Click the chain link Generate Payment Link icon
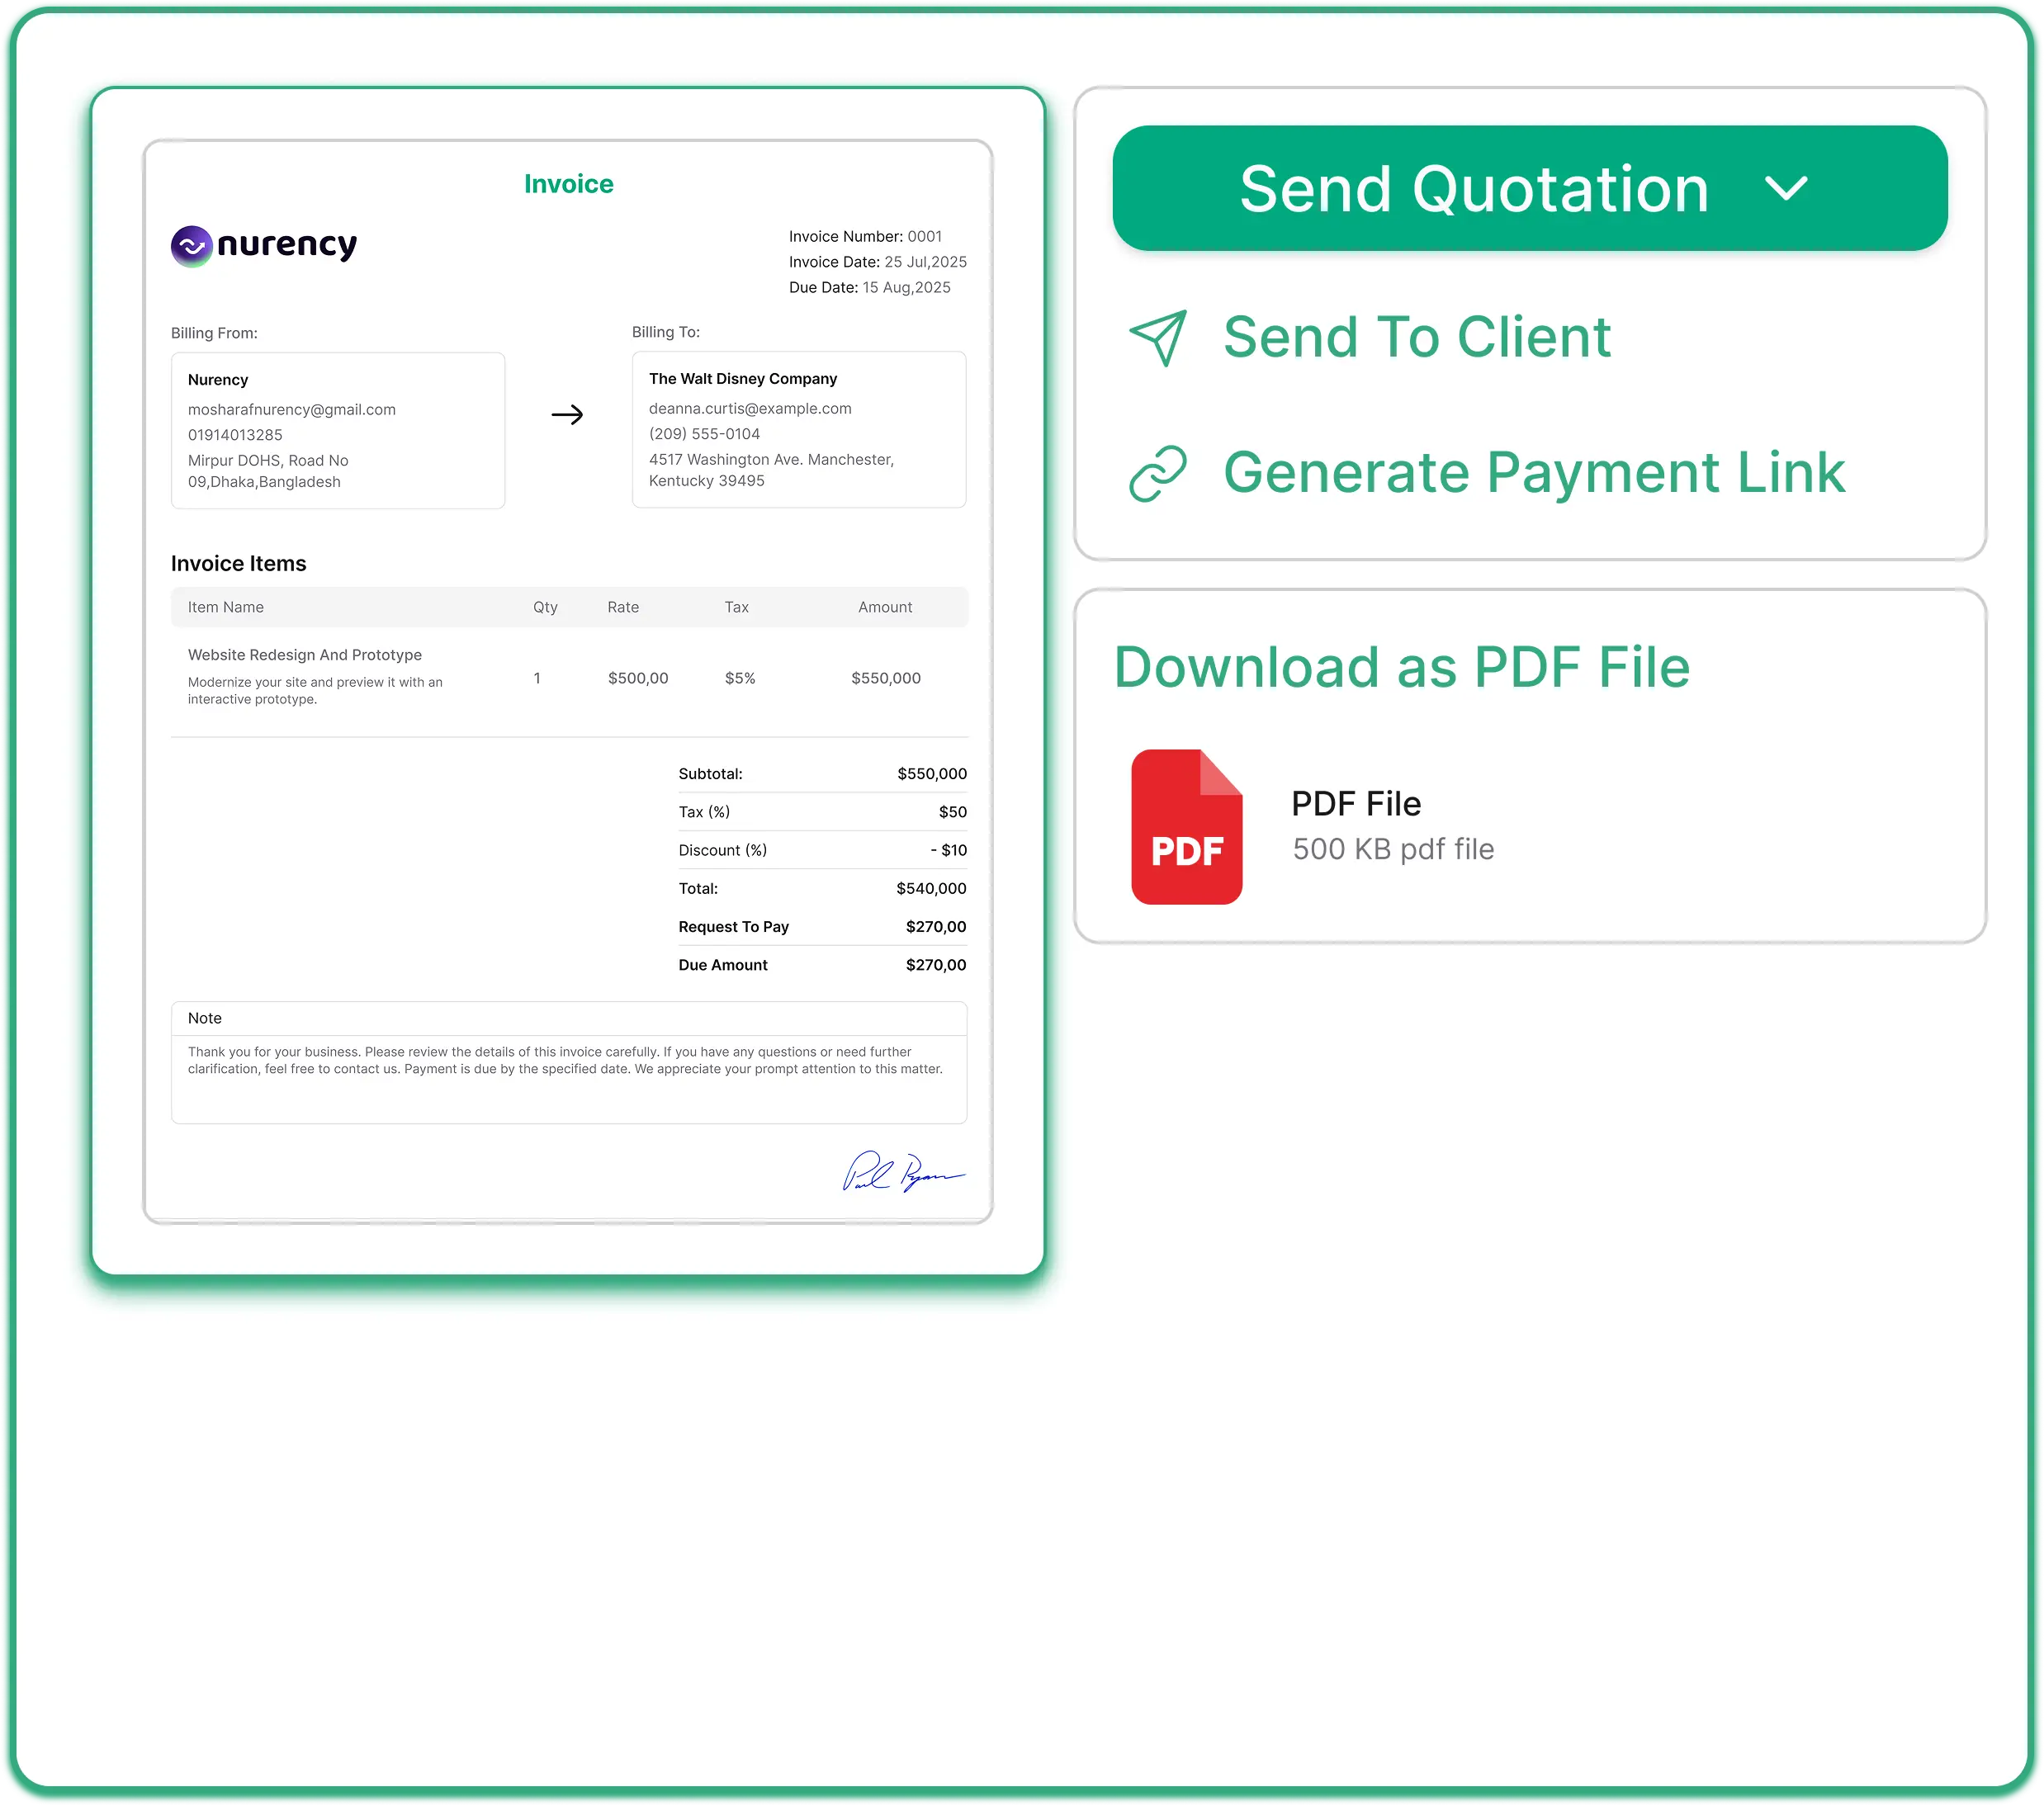This screenshot has width=2044, height=1806. click(x=1160, y=473)
